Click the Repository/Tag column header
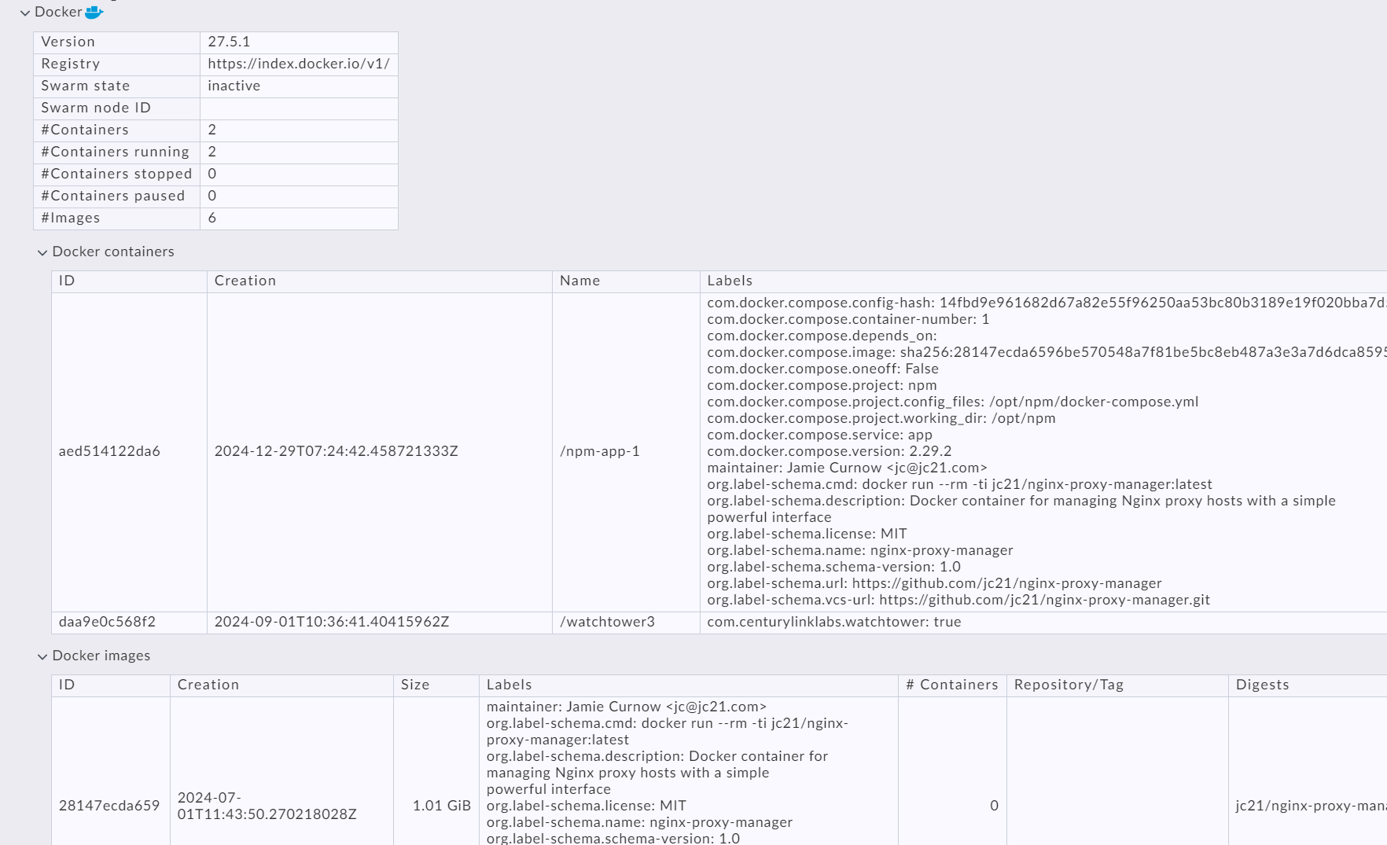The width and height of the screenshot is (1387, 845). point(1069,685)
